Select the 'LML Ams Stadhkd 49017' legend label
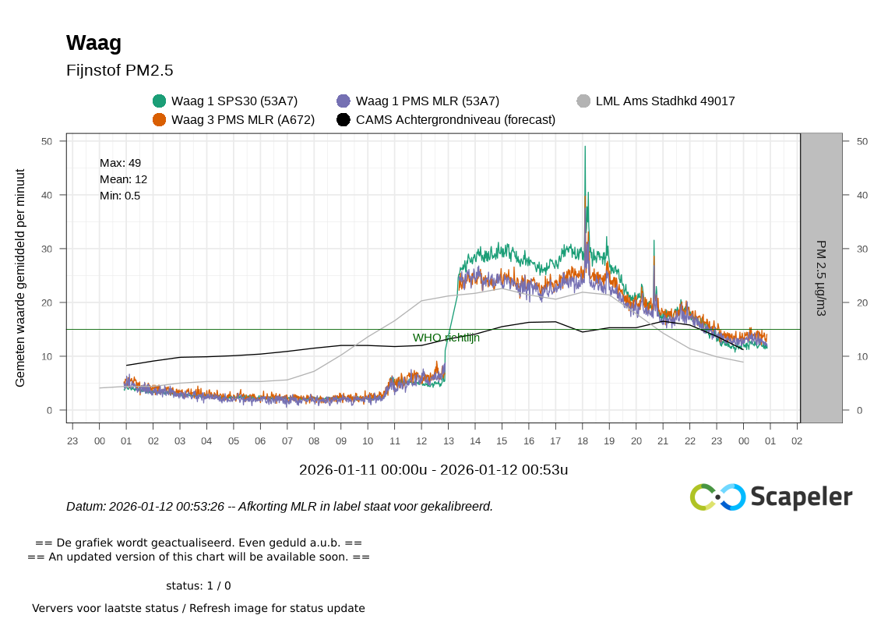The image size is (888, 626). coord(665,101)
